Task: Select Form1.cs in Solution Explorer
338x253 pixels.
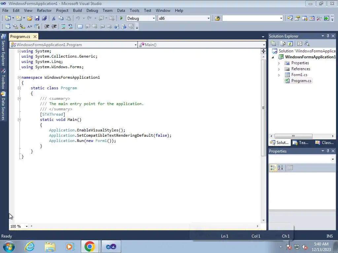Action: (299, 75)
